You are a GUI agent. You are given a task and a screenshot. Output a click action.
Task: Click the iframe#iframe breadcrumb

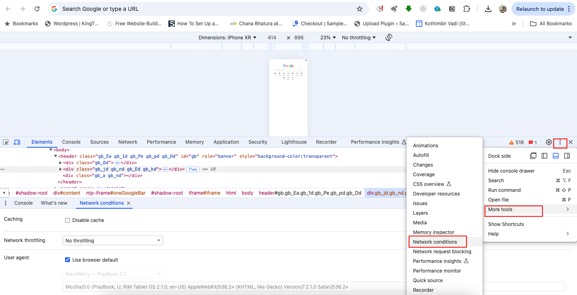[205, 193]
